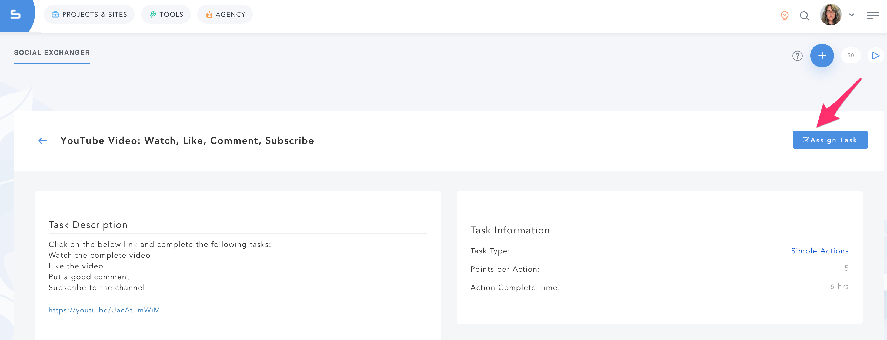Click the page title 'YouTube Video: Watch, Like, Comment, Subscribe'

pos(187,141)
